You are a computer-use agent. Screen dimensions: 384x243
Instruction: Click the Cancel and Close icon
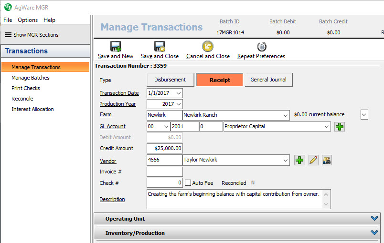pos(208,47)
